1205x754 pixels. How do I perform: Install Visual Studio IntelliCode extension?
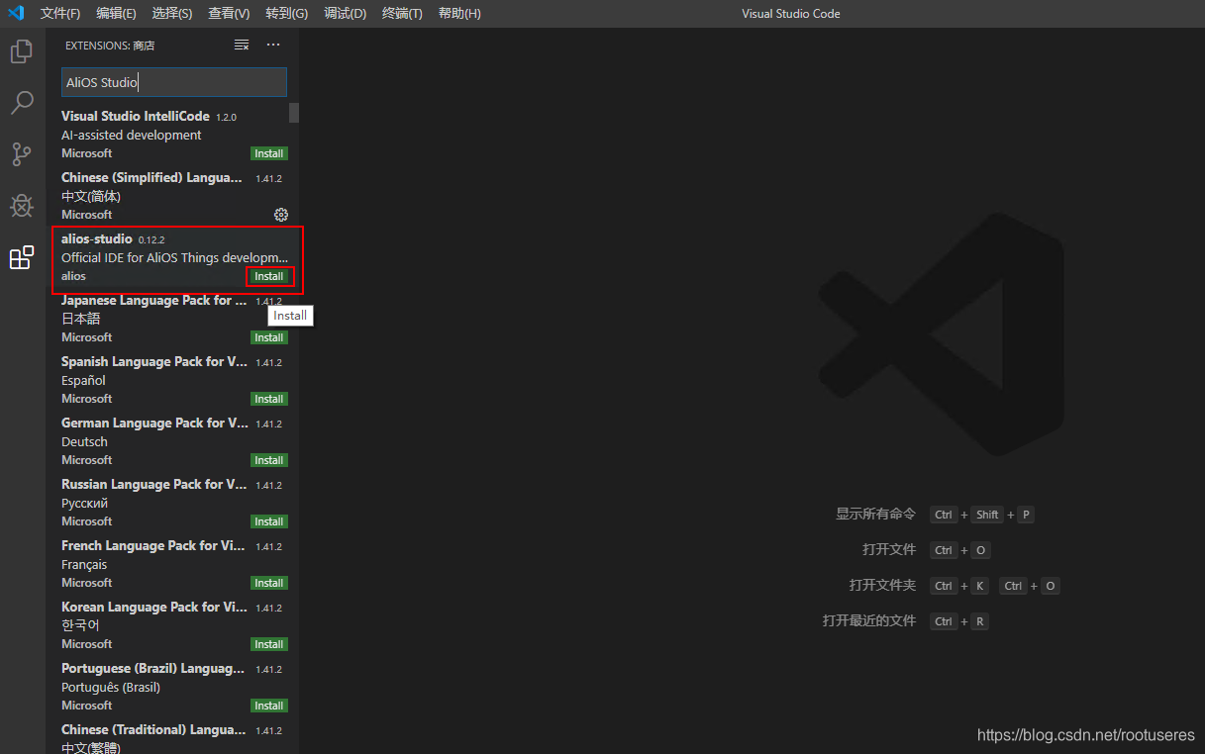[x=269, y=153]
